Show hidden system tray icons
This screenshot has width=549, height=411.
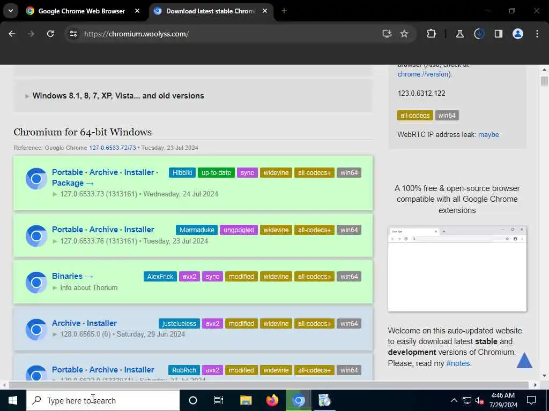pyautogui.click(x=454, y=400)
